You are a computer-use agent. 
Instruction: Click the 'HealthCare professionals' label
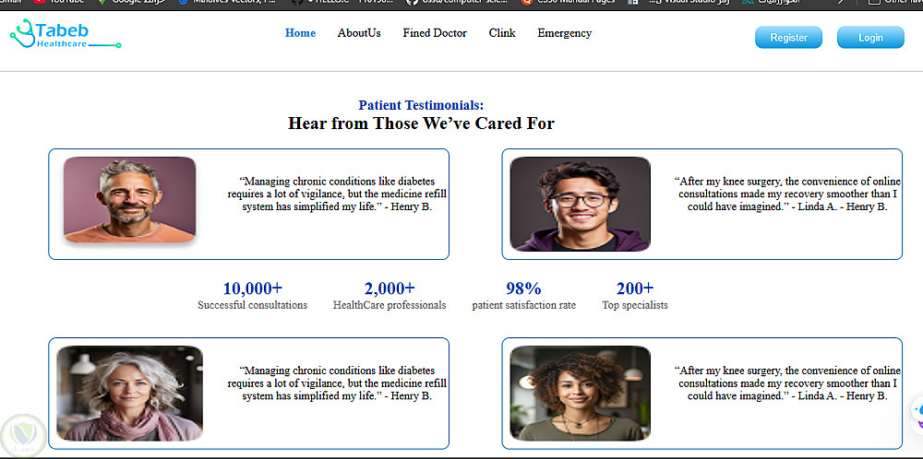(390, 305)
